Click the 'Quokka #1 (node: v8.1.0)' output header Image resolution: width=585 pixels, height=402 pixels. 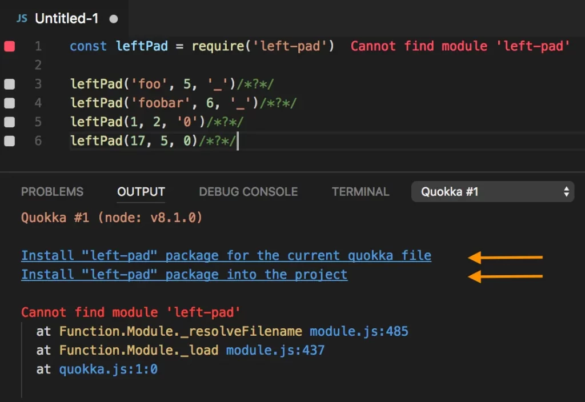click(111, 218)
